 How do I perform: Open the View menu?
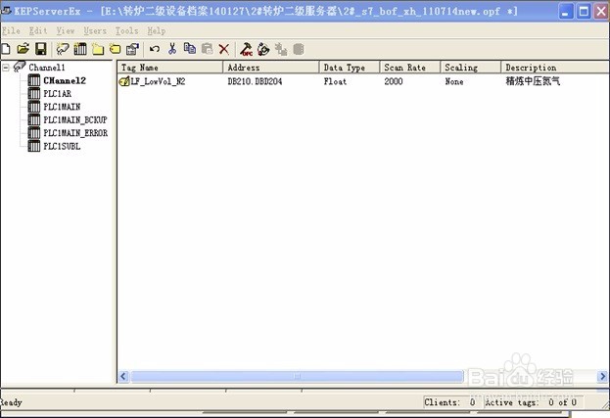66,30
